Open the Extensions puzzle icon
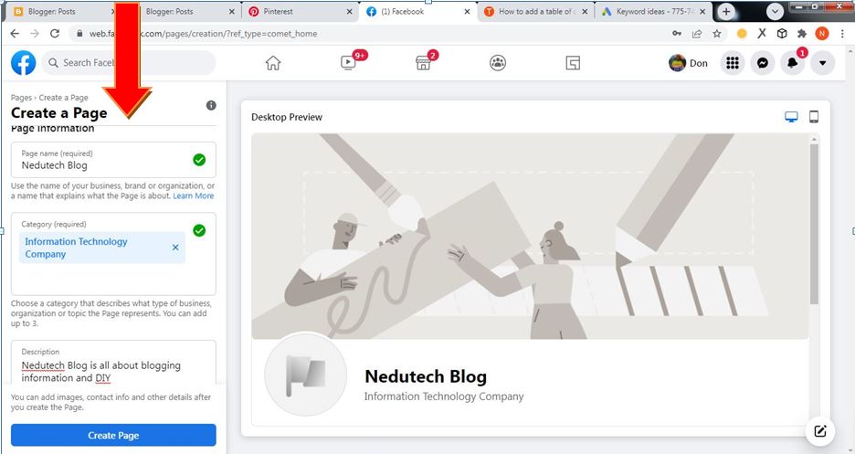This screenshot has height=454, width=855. 802,34
